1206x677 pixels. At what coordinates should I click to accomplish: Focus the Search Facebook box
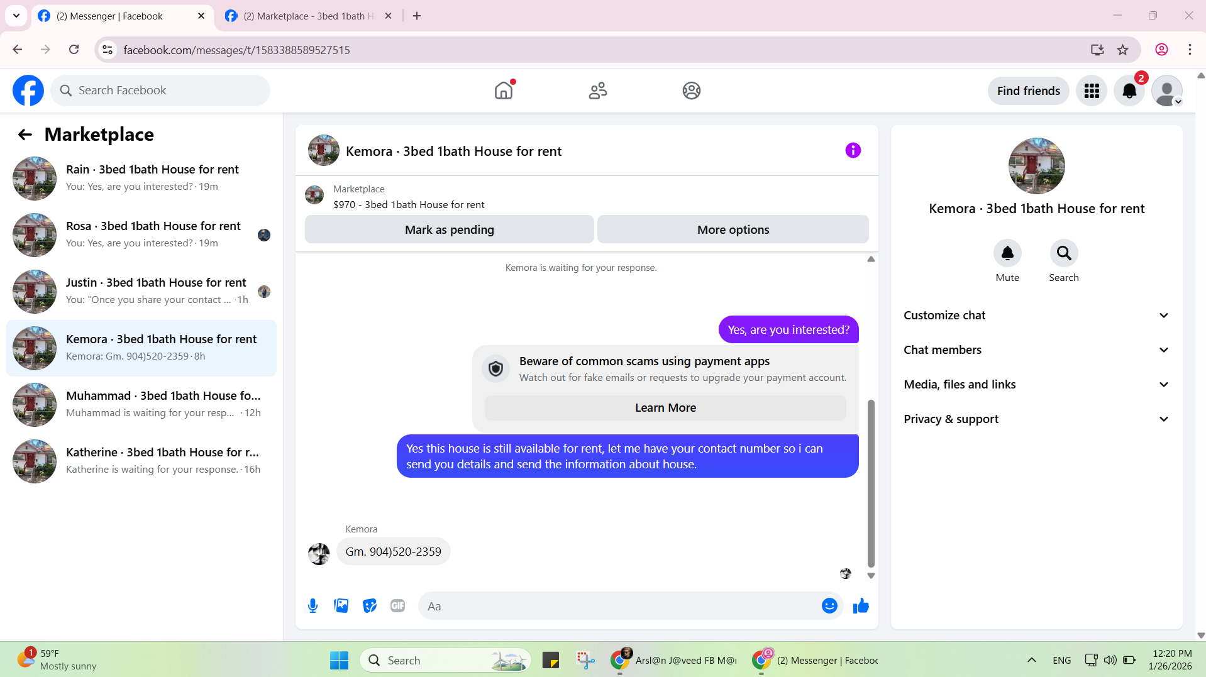tap(160, 91)
